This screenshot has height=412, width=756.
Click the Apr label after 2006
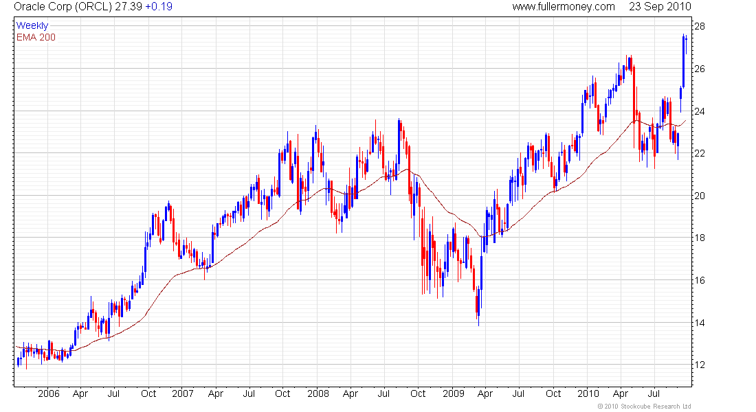pos(80,393)
